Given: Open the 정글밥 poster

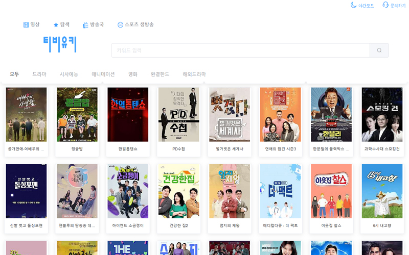Looking at the screenshot, I should pyautogui.click(x=77, y=114).
